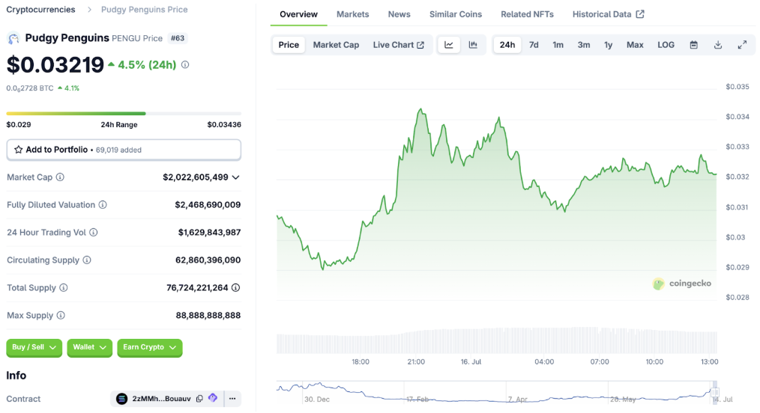Open the Historical Data tab
This screenshot has width=760, height=413.
[608, 14]
